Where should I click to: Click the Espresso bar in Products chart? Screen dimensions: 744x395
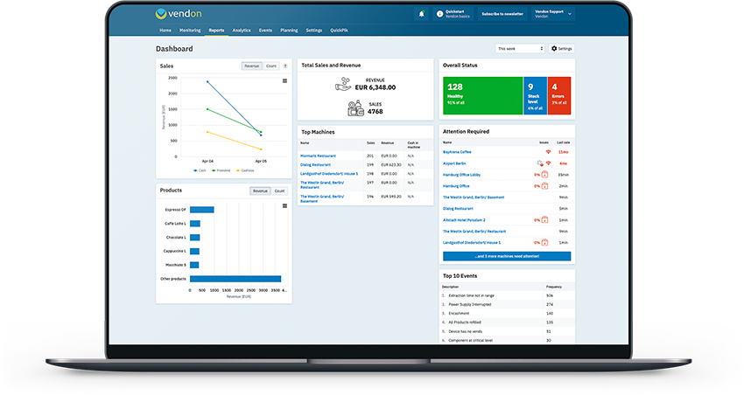201,210
